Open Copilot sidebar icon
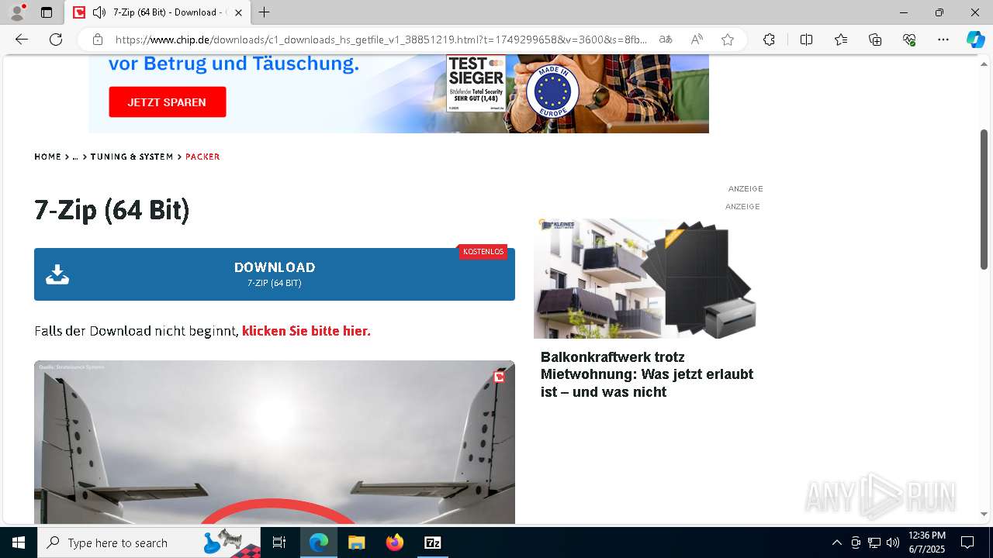Screen dimensions: 993x558 click(x=975, y=40)
